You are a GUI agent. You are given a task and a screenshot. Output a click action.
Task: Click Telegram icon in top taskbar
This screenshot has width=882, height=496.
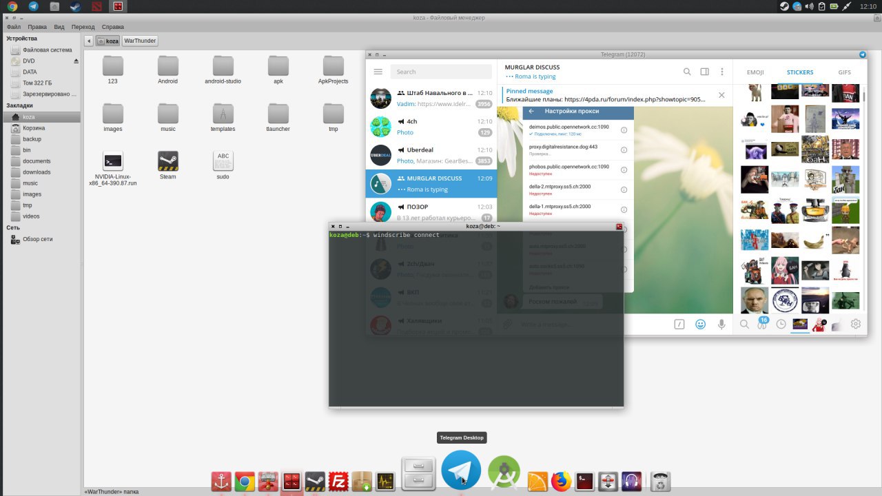(x=34, y=6)
